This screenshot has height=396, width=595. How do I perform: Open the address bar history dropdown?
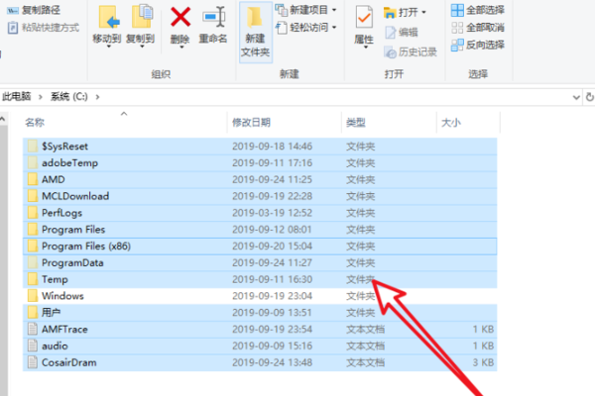click(x=576, y=97)
